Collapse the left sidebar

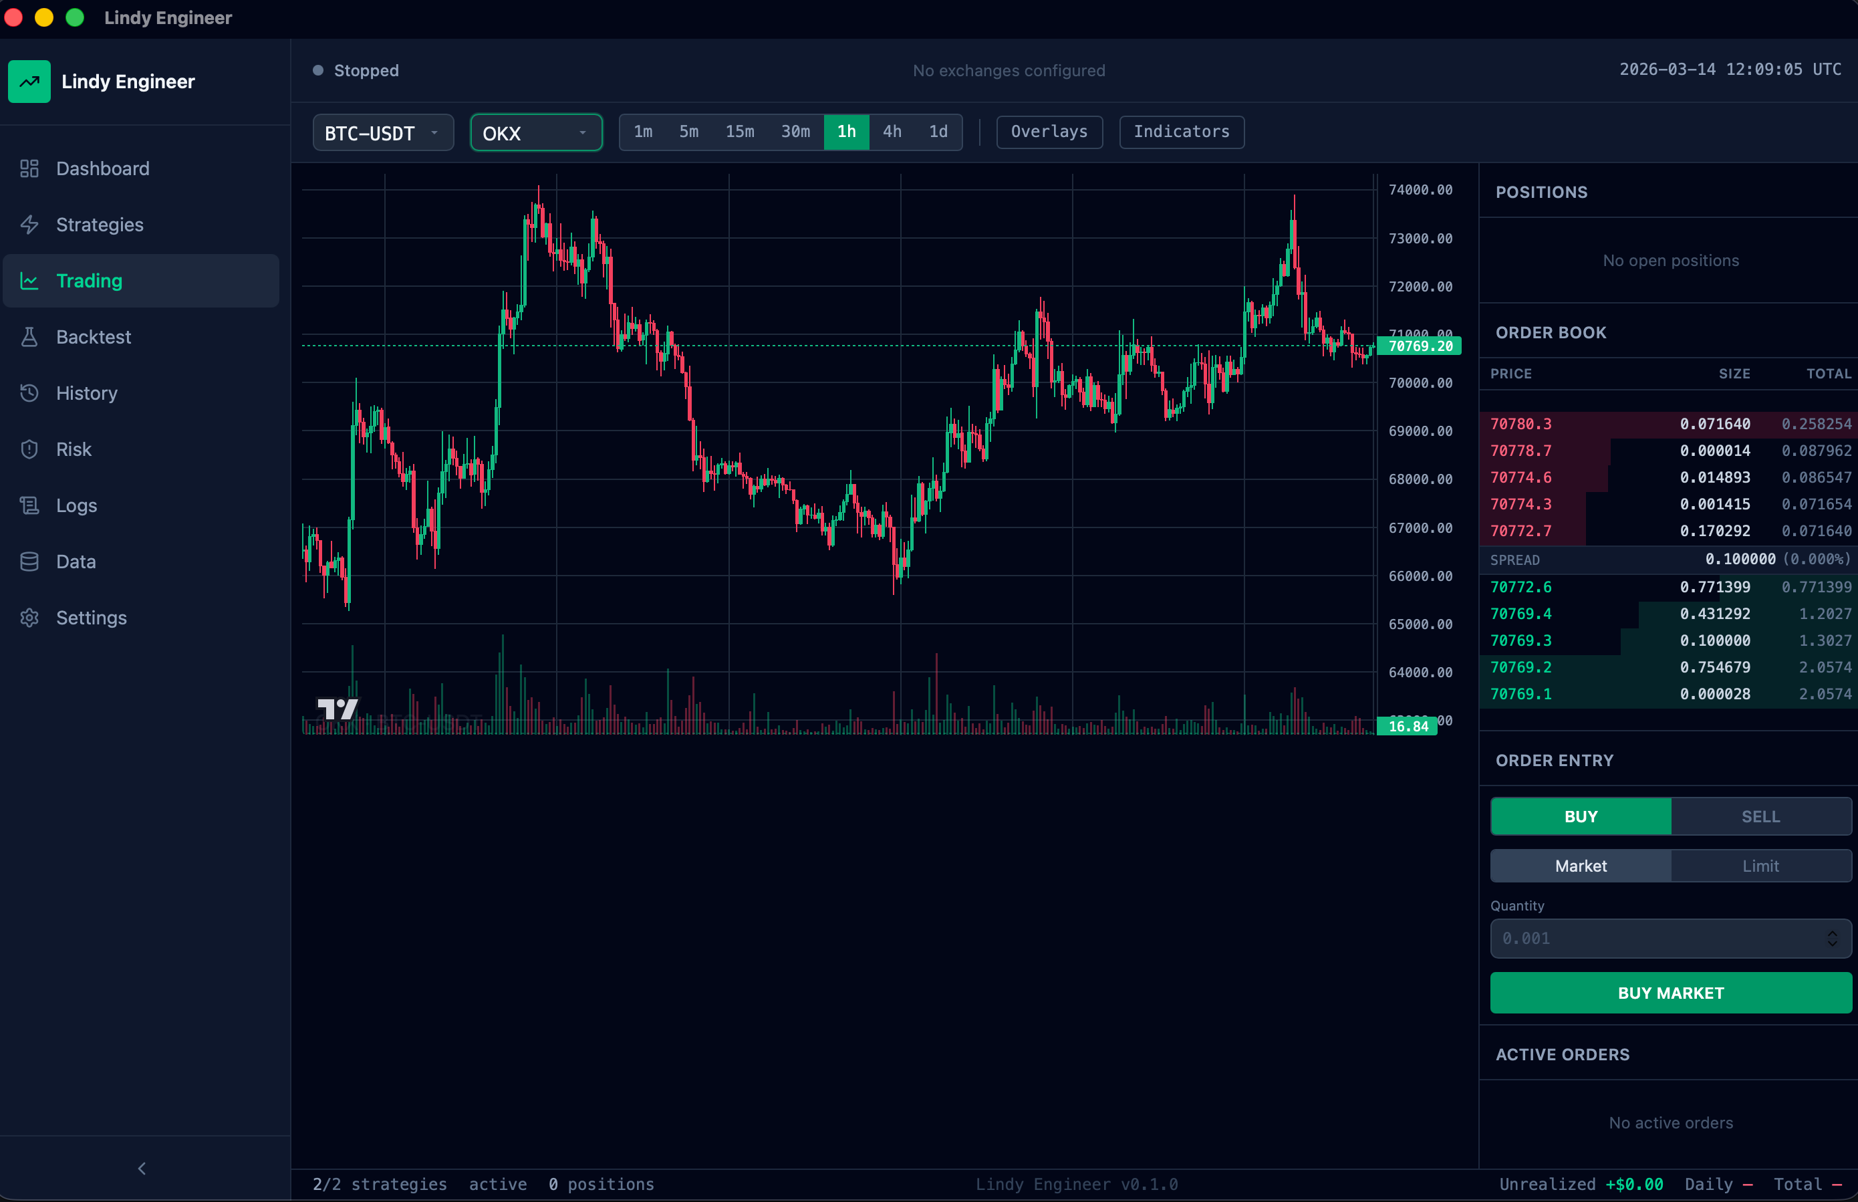point(141,1169)
